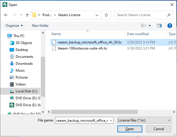Screen dimensions: 177x137
Task: Click the Post... breadcrumb segment
Action: click(x=47, y=15)
